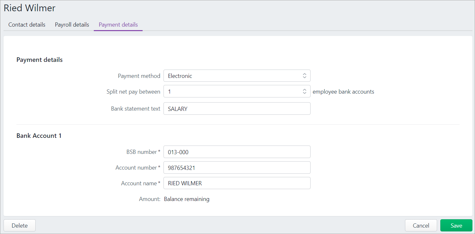Click the Ried Wilmer employee heading
Screen dimensions: 475x234
30,8
